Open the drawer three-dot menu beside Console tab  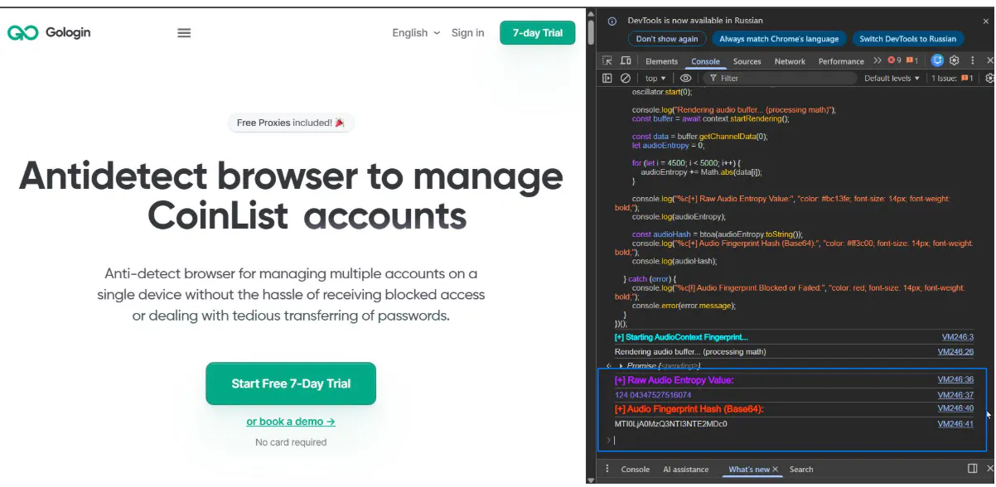(607, 469)
